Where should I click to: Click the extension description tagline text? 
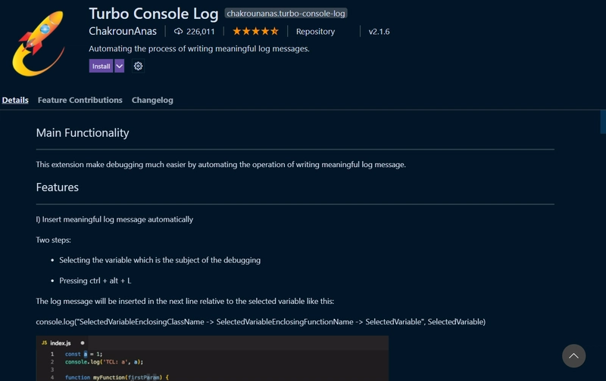(199, 48)
